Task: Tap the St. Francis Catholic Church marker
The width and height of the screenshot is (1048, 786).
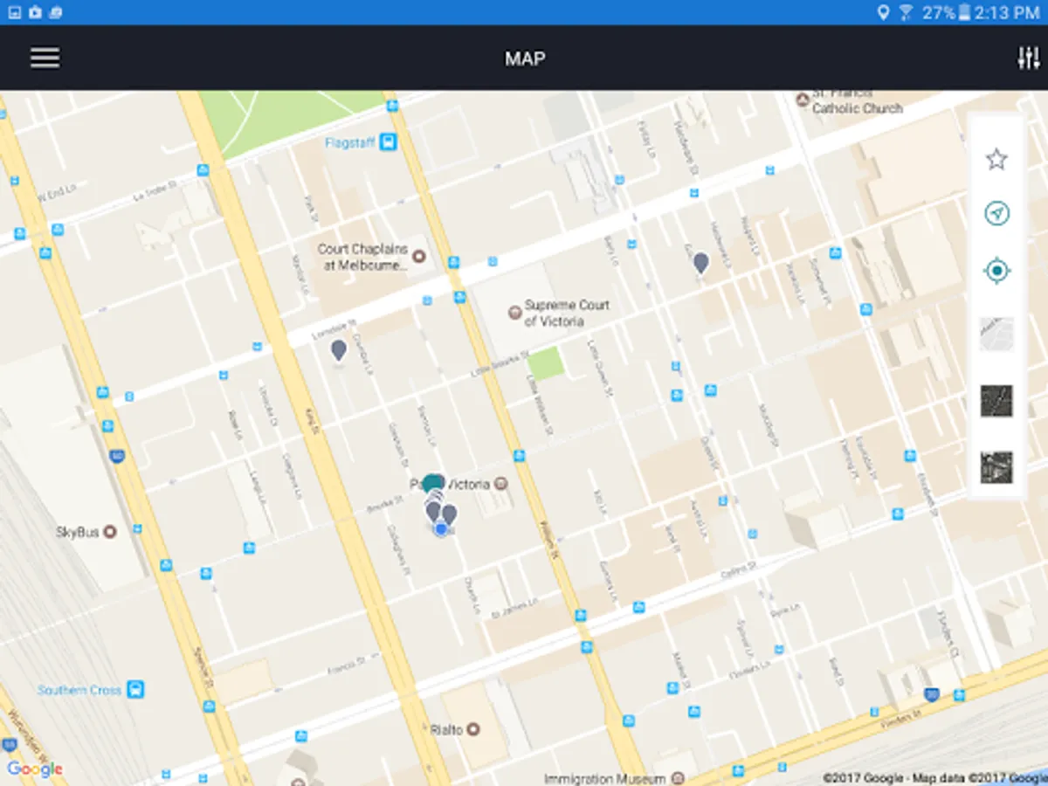Action: [x=802, y=100]
